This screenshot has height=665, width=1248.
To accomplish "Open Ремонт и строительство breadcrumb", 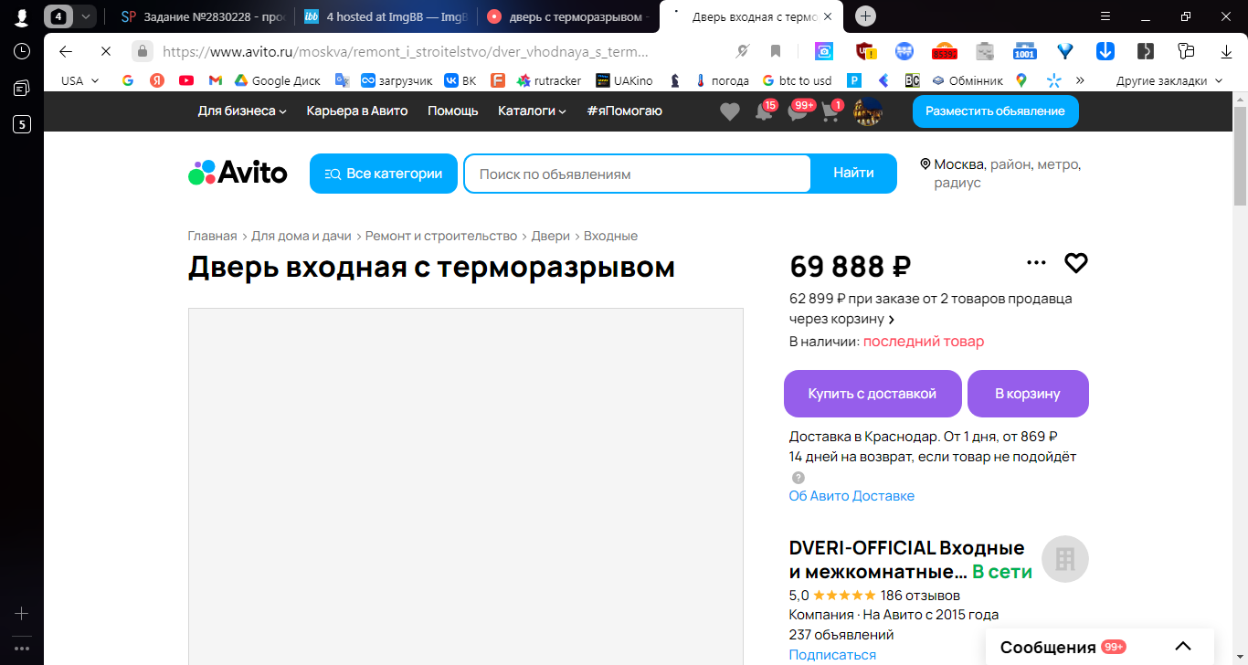I will (441, 236).
